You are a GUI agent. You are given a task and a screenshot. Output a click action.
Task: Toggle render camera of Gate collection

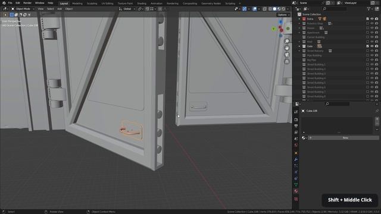pos(376,46)
